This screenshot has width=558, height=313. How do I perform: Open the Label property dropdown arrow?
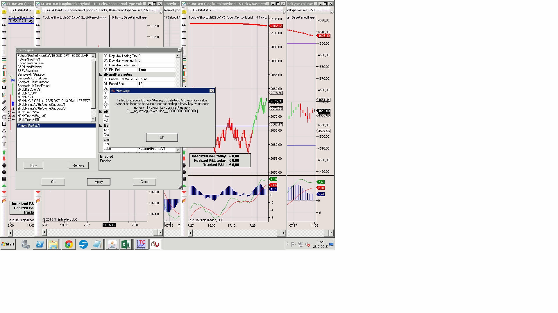click(x=178, y=150)
